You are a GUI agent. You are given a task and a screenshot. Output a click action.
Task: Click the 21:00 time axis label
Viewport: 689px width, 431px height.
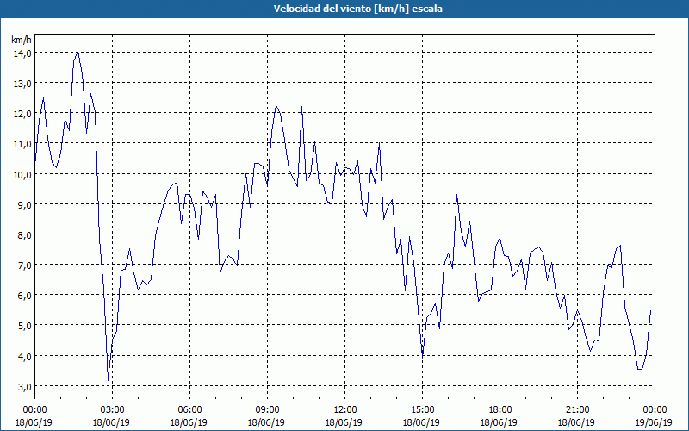[x=577, y=410]
